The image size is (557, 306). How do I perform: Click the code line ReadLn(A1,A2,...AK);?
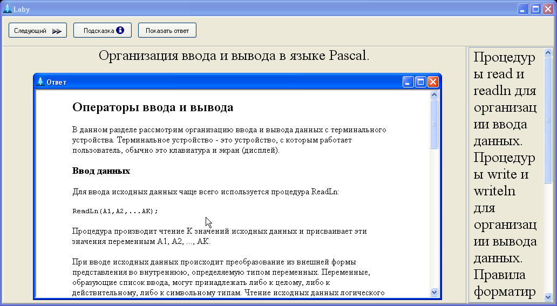[115, 211]
